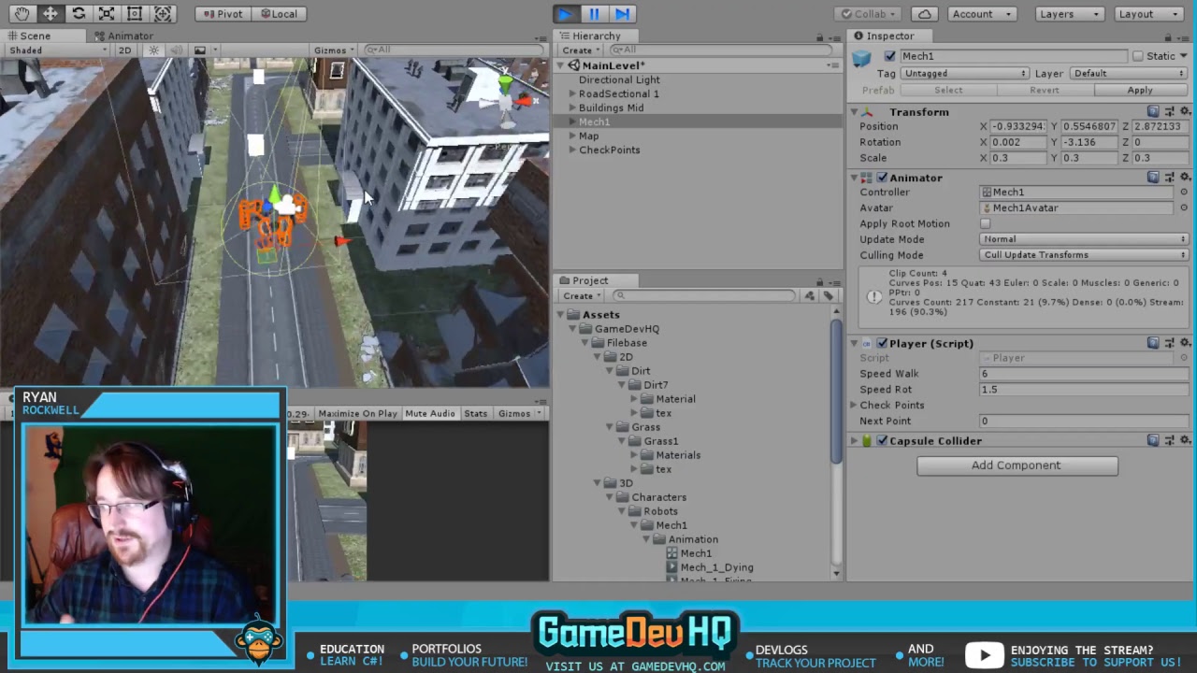Screen dimensions: 1197x673
Task: Click the prefab Apply button
Action: [1140, 90]
